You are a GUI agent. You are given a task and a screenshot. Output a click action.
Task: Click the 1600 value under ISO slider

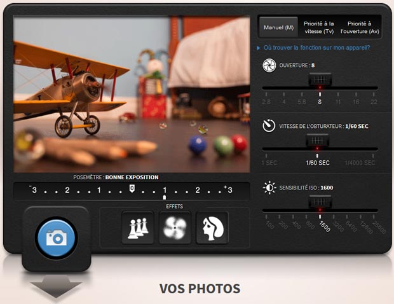325,226
